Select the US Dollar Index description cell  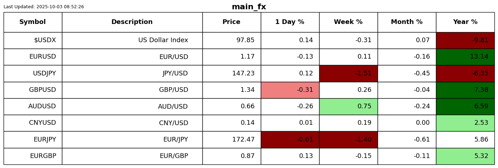tap(132, 40)
